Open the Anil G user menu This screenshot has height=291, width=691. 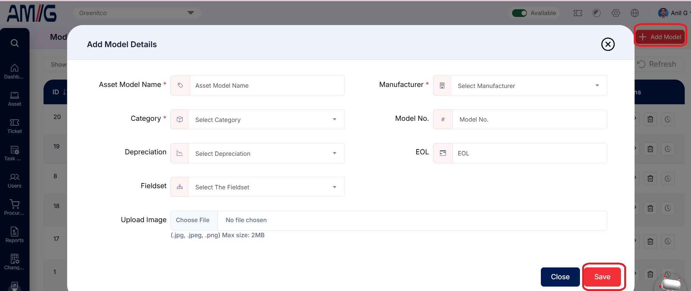tap(674, 13)
